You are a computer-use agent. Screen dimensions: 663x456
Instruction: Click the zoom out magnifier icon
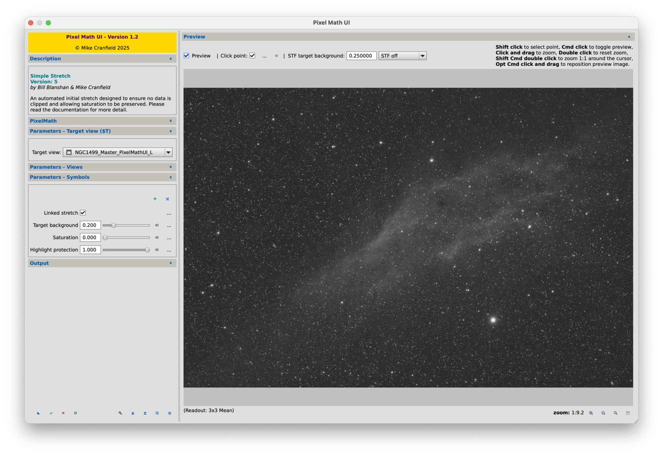coord(603,413)
